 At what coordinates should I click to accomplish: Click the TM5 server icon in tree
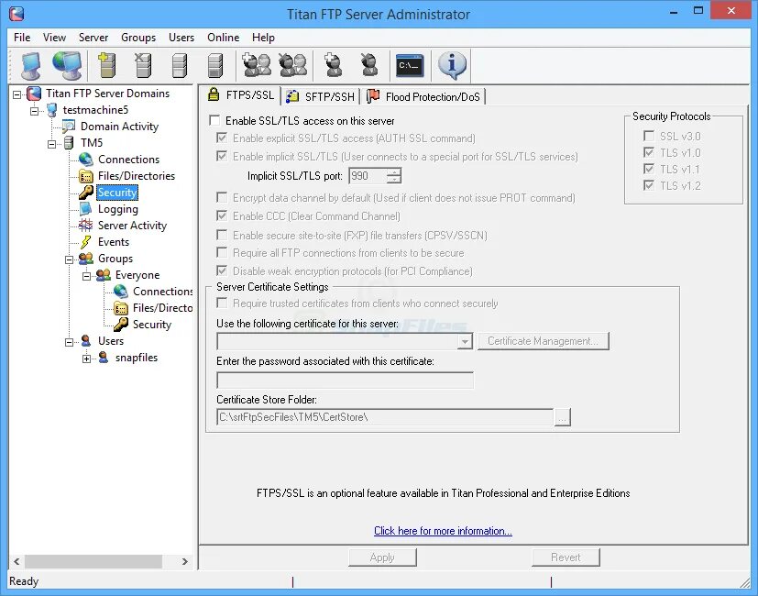pos(69,143)
